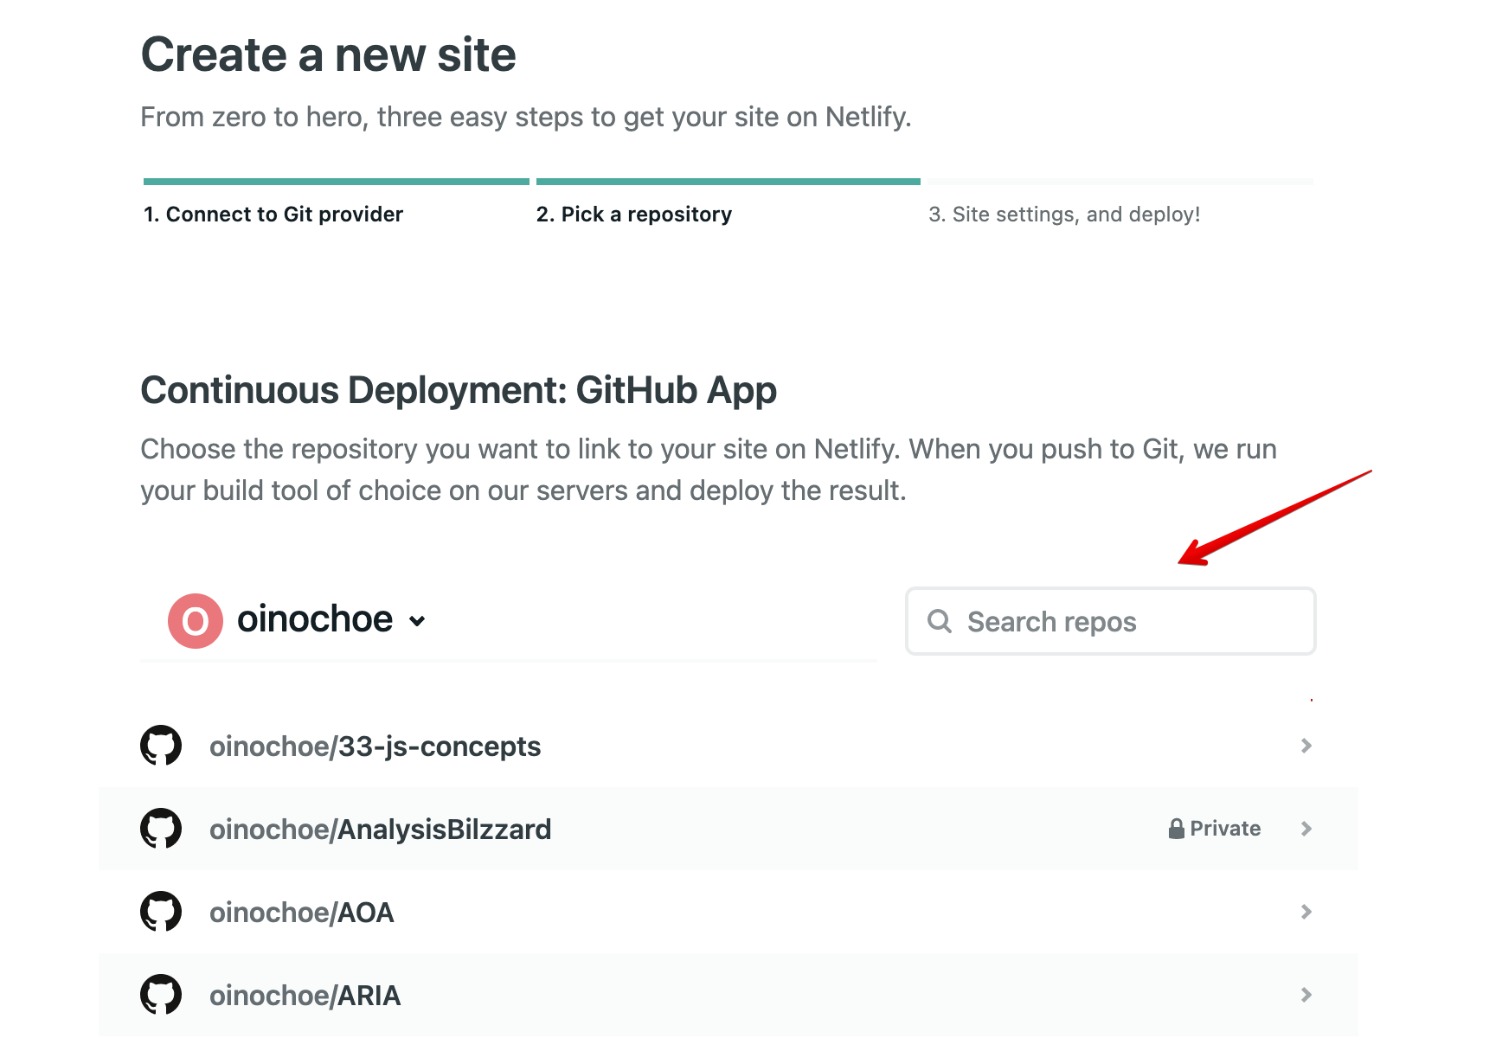Screen dimensions: 1502x1038
Task: Choose the oinochoe/ARIA repository
Action: (729, 995)
